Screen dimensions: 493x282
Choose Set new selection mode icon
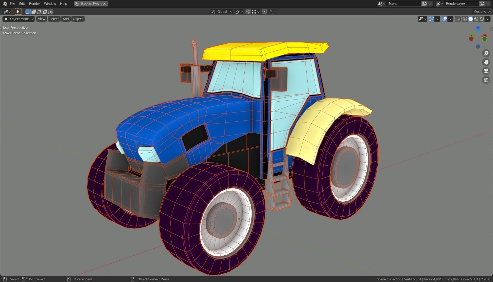click(28, 11)
